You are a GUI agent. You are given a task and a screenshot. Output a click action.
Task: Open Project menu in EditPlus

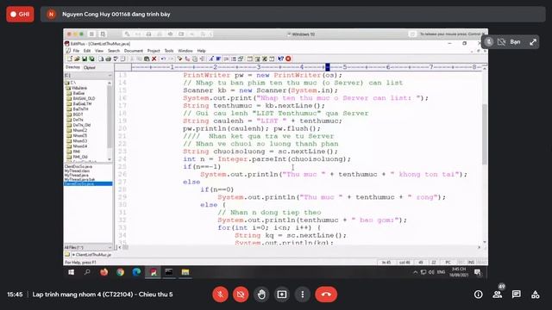click(154, 51)
